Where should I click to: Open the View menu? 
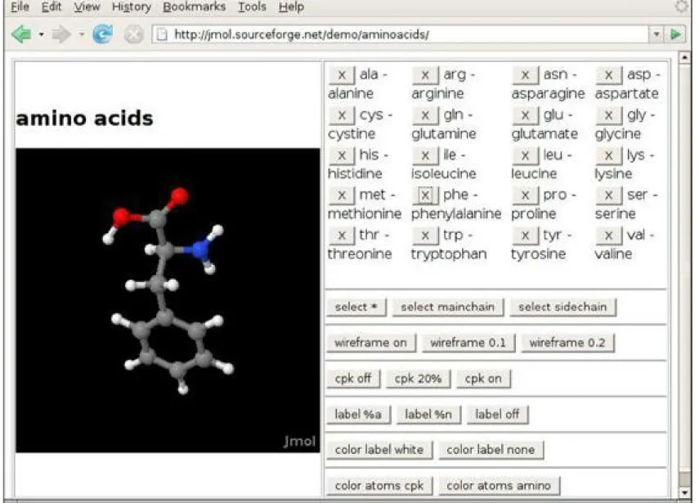point(87,7)
